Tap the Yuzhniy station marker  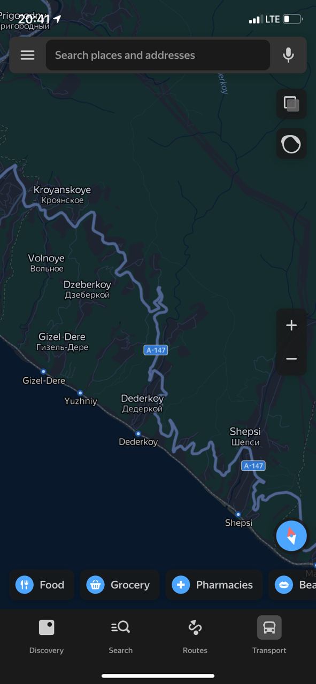pos(80,393)
